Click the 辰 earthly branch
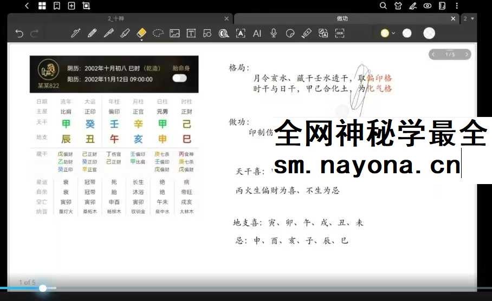The image size is (492, 301). pos(66,139)
